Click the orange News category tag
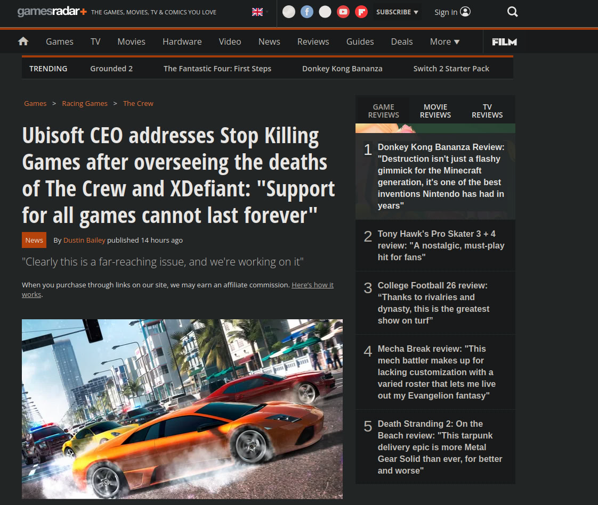598x505 pixels. 34,240
